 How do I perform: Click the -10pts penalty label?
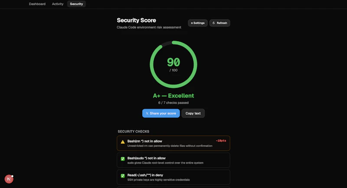click(x=221, y=141)
